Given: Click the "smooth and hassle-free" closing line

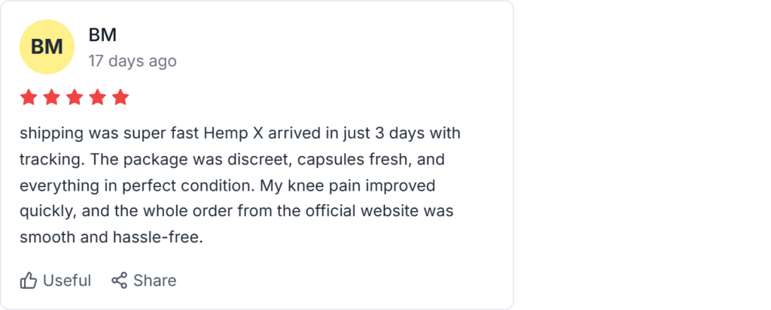Looking at the screenshot, I should pos(111,237).
